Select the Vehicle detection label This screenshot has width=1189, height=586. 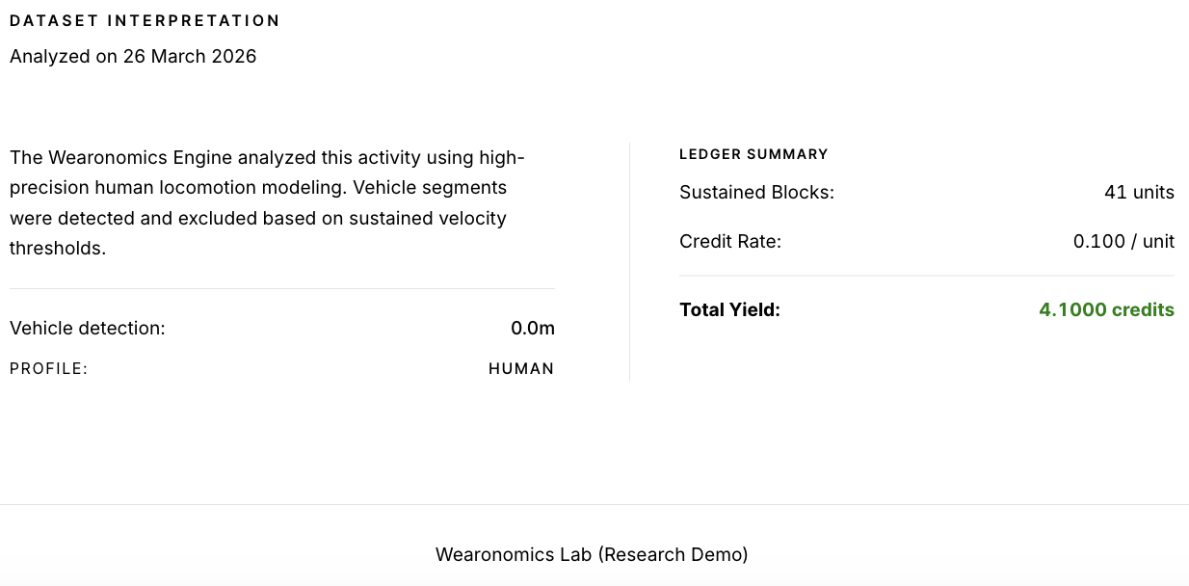pos(88,328)
